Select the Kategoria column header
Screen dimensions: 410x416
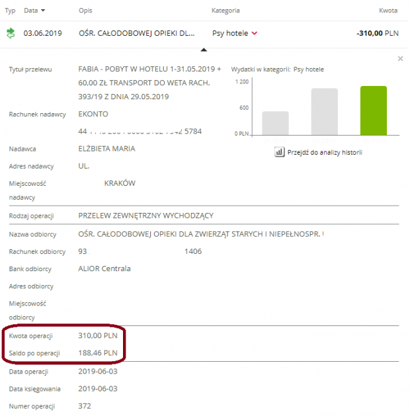coord(225,11)
